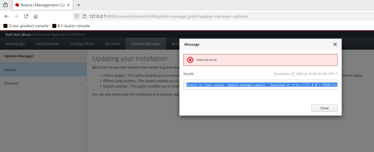Open a new browser tab
Image resolution: width=374 pixels, height=152 pixels.
pyautogui.click(x=79, y=5)
